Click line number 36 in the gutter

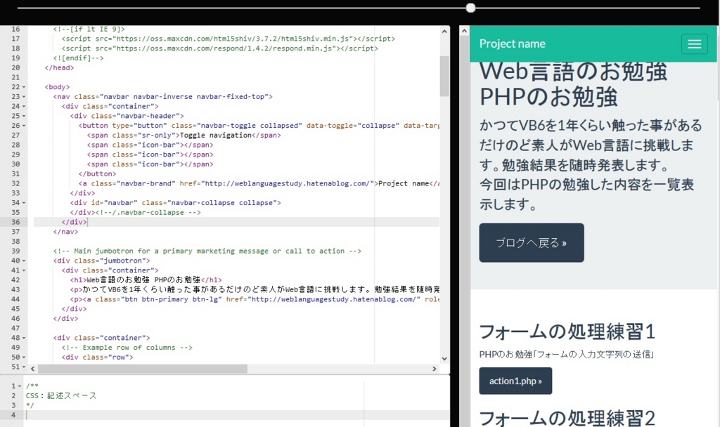pos(16,222)
